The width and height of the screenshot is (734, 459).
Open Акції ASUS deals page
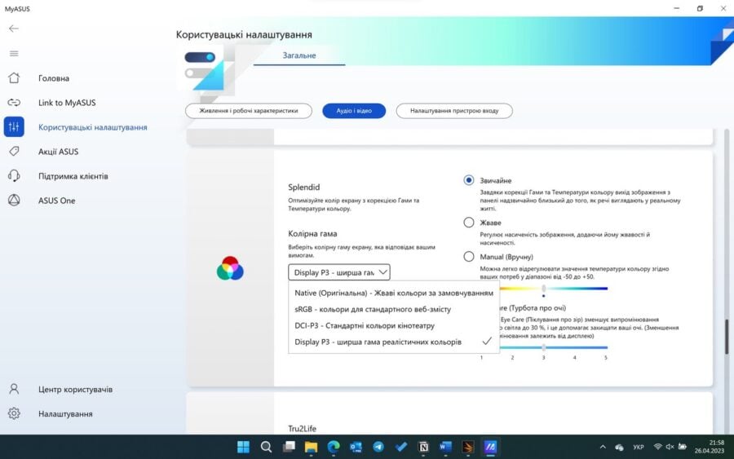[x=59, y=152]
